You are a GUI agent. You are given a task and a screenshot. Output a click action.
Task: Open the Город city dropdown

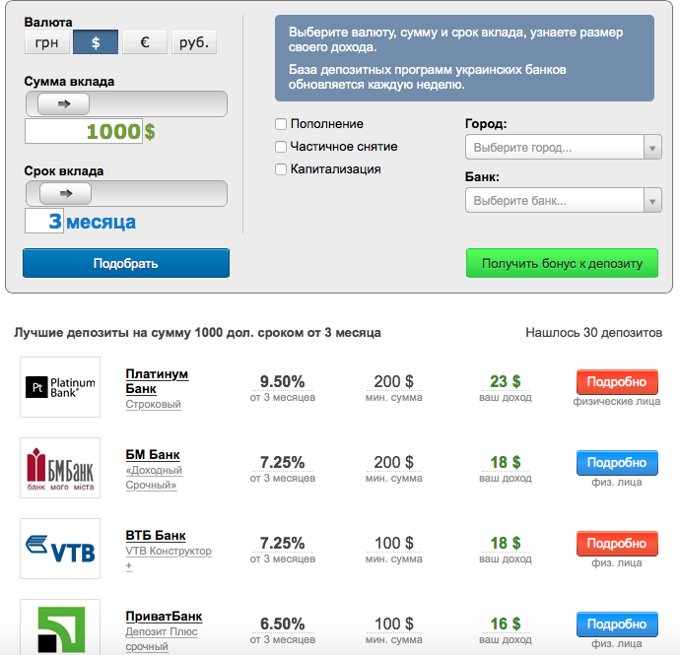[563, 148]
